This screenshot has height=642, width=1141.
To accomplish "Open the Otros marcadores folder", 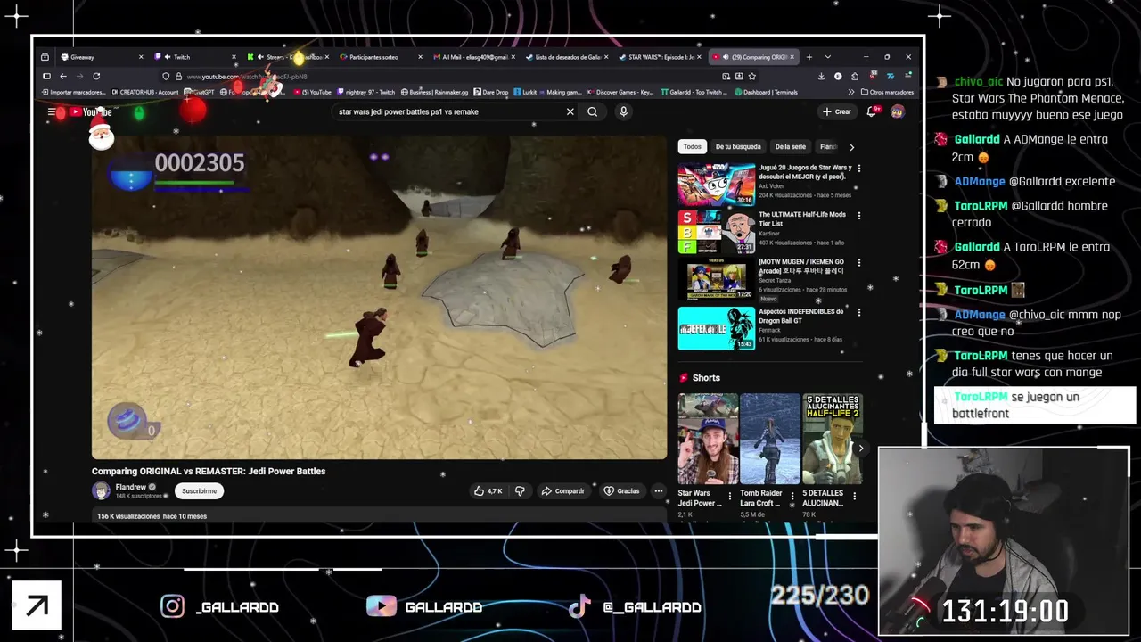I will click(887, 92).
